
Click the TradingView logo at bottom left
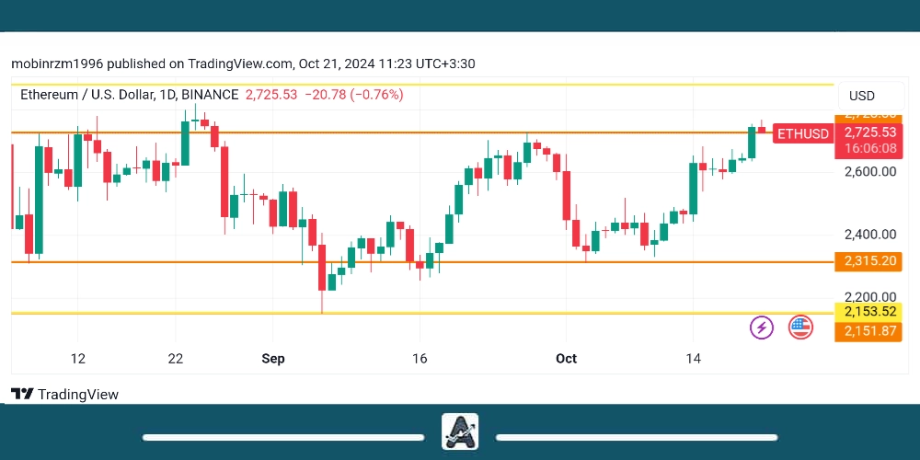64,394
